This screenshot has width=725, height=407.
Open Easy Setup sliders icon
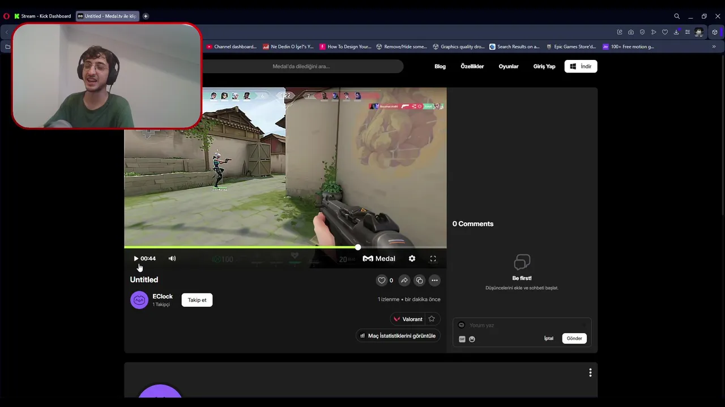tap(688, 32)
